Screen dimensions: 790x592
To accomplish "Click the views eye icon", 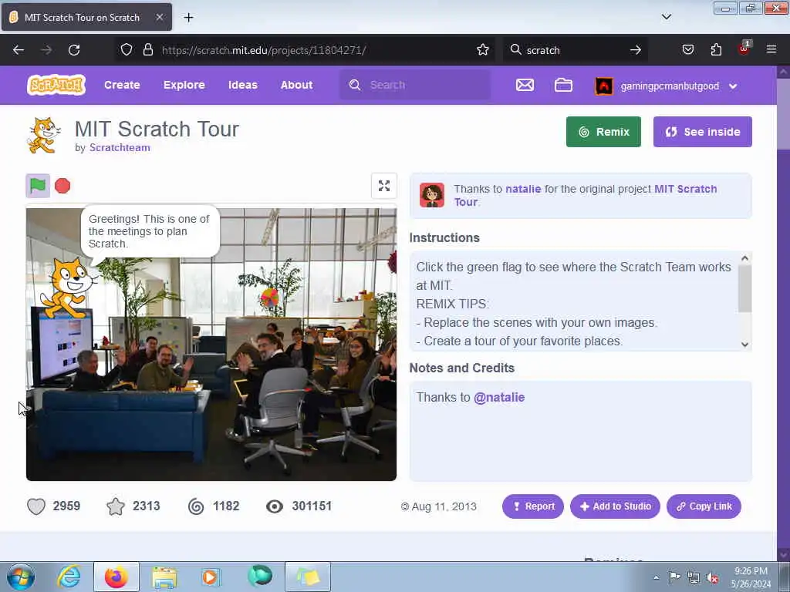I will 275,506.
